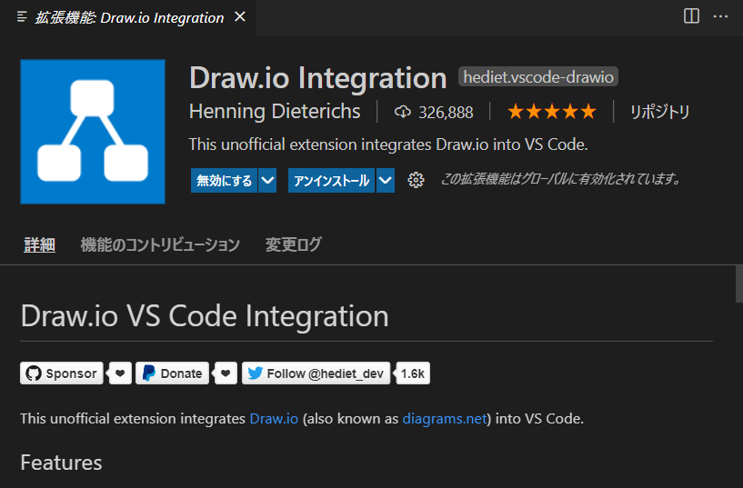
Task: Open the diagrams.net hyperlink
Action: click(x=445, y=418)
